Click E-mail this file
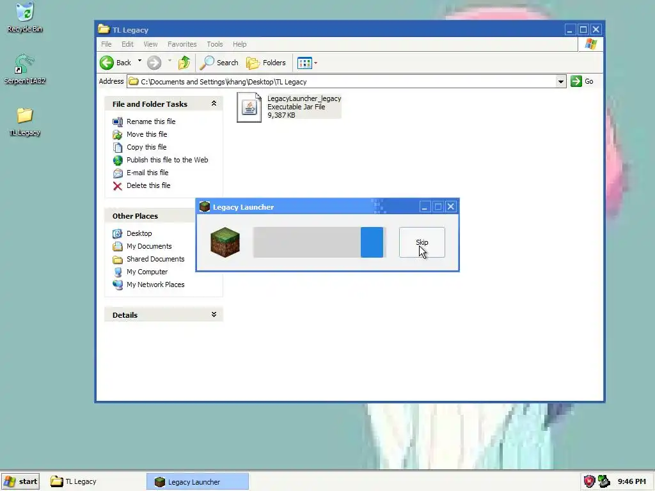The height and width of the screenshot is (491, 655). (x=148, y=173)
